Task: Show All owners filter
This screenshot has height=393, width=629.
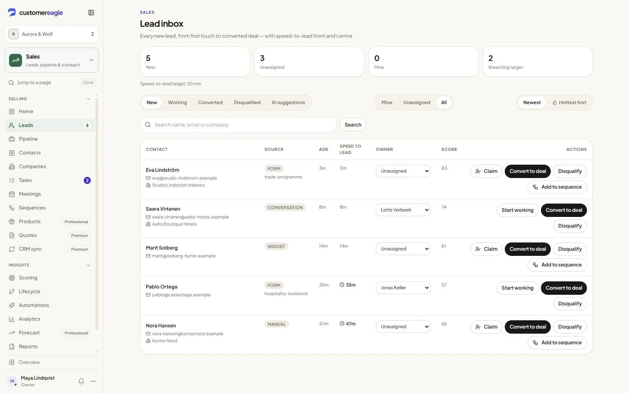Action: click(x=444, y=103)
